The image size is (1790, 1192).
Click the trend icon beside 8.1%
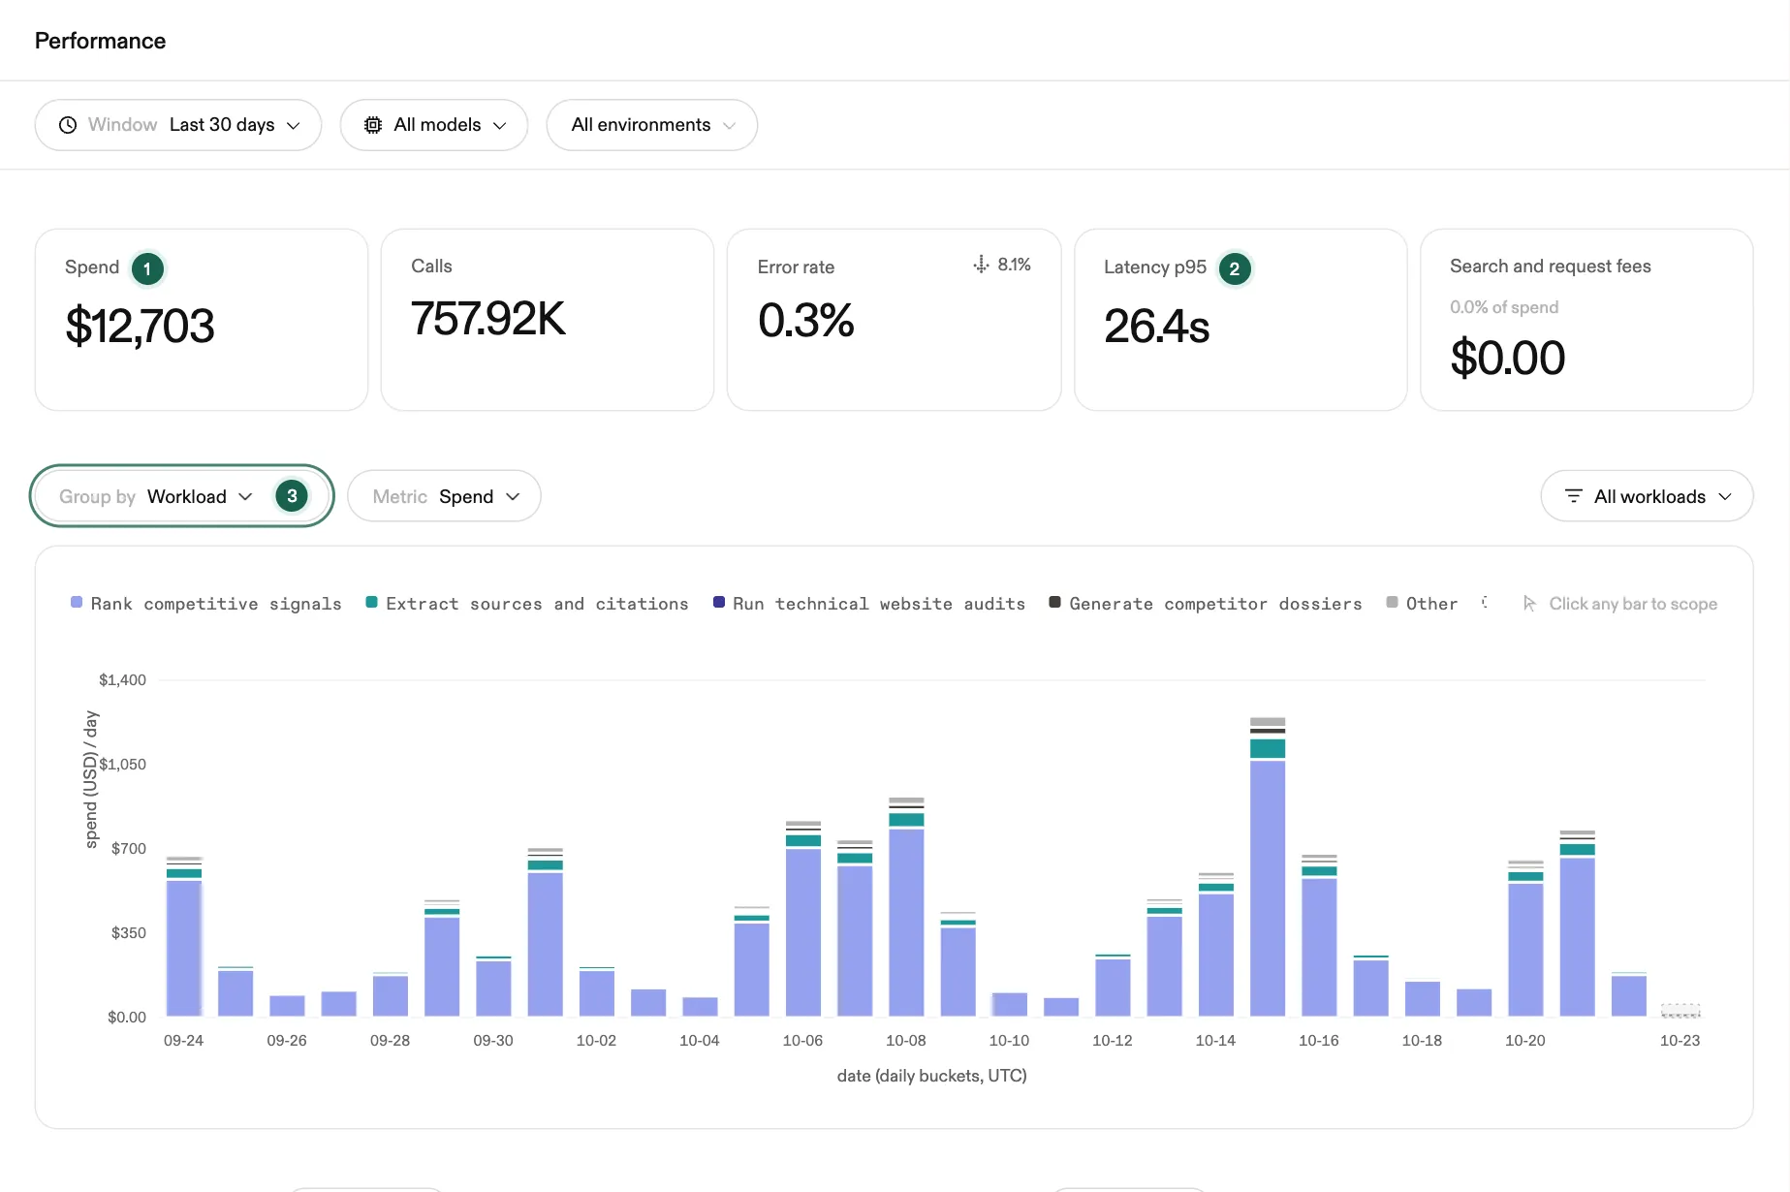click(981, 265)
